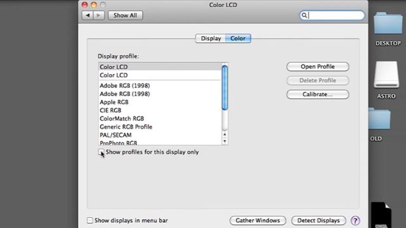406x228 pixels.
Task: Click the OLD folder icon on desktop
Action: pyautogui.click(x=379, y=119)
